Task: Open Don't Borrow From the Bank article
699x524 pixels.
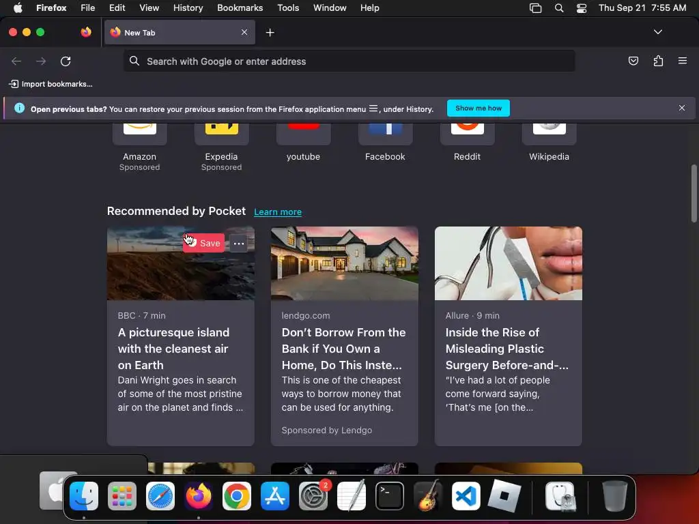Action: pyautogui.click(x=344, y=349)
